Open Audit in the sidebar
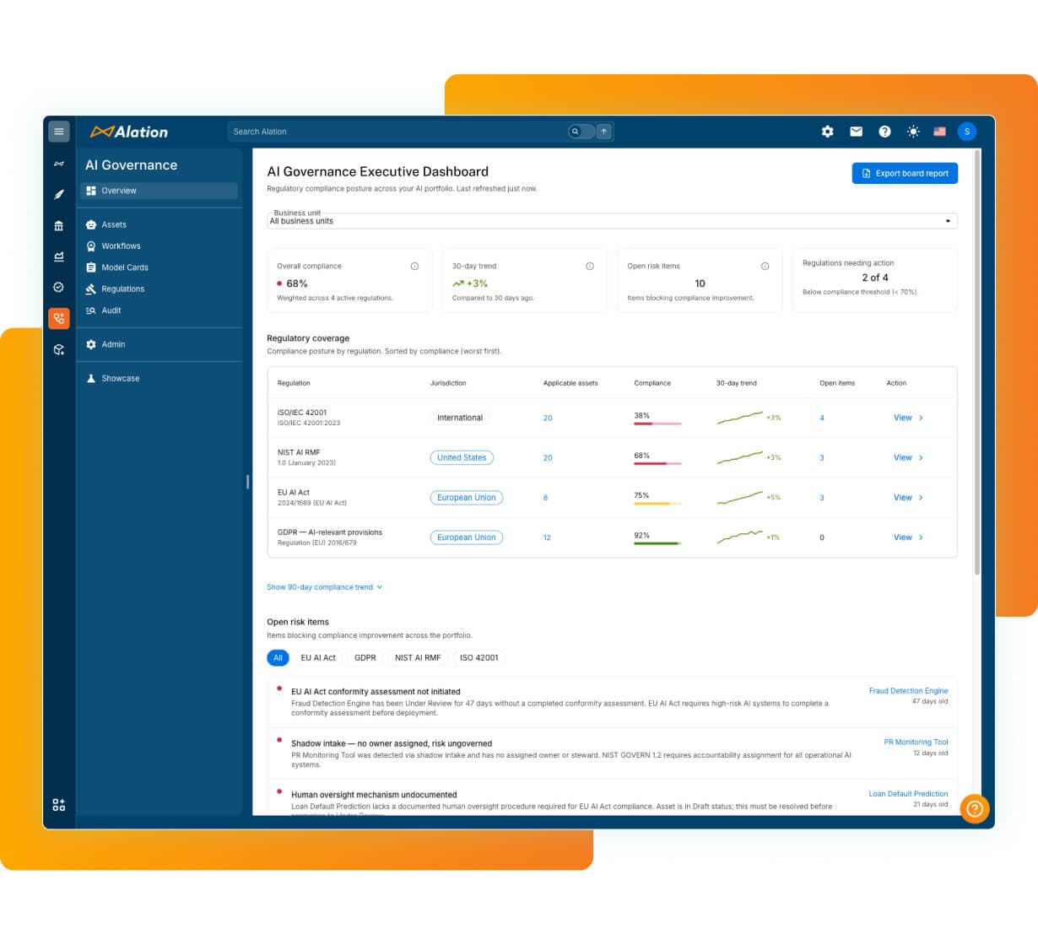This screenshot has height=945, width=1038. 159,310
